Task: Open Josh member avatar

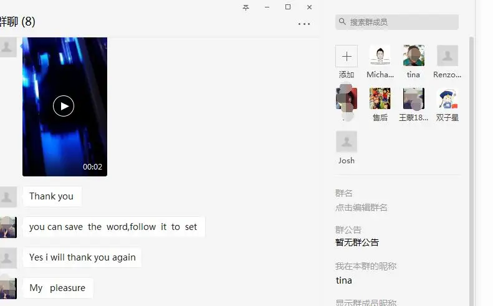Action: point(347,141)
